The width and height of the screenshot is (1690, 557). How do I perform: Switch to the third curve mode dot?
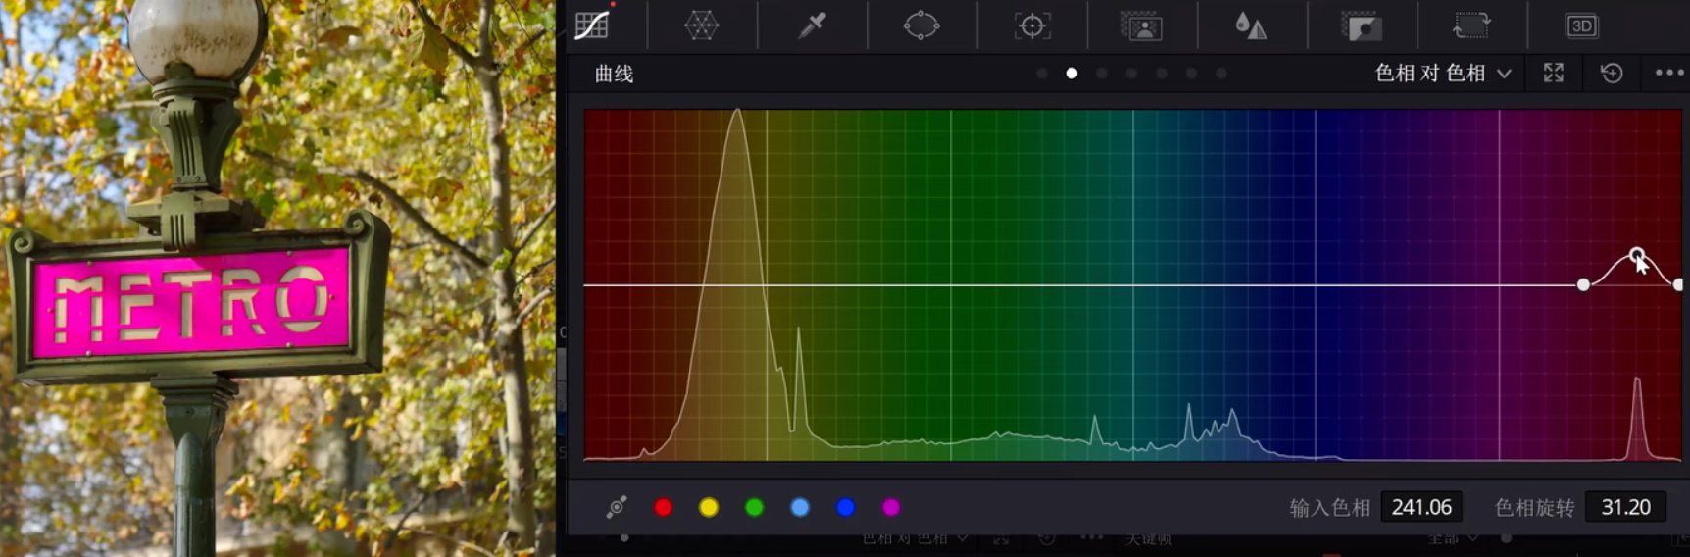pos(1102,74)
